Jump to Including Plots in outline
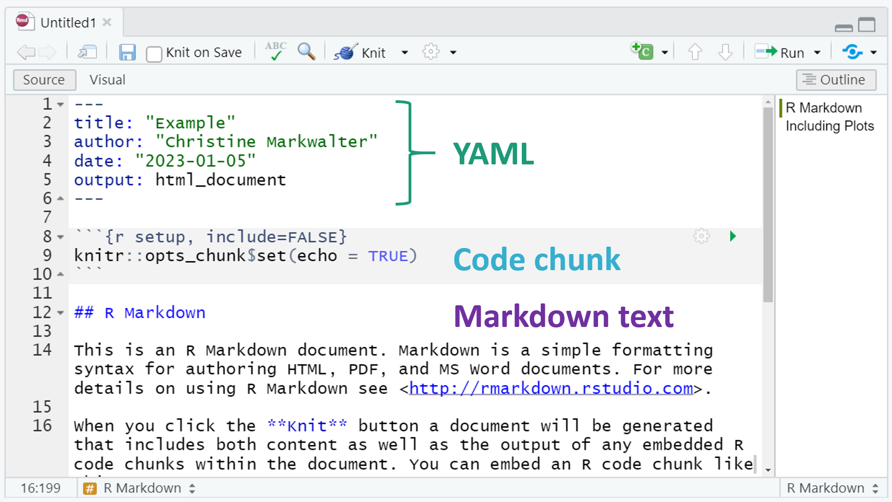Image resolution: width=892 pixels, height=502 pixels. [x=830, y=126]
